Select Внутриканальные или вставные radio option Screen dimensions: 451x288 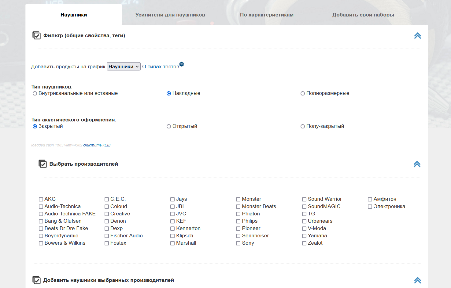35,94
